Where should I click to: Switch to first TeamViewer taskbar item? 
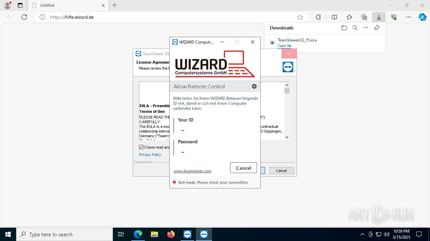187,234
